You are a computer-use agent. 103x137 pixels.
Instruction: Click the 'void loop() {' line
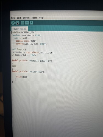(19, 49)
